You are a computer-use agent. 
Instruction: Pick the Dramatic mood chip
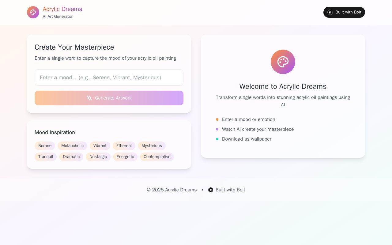[71, 157]
